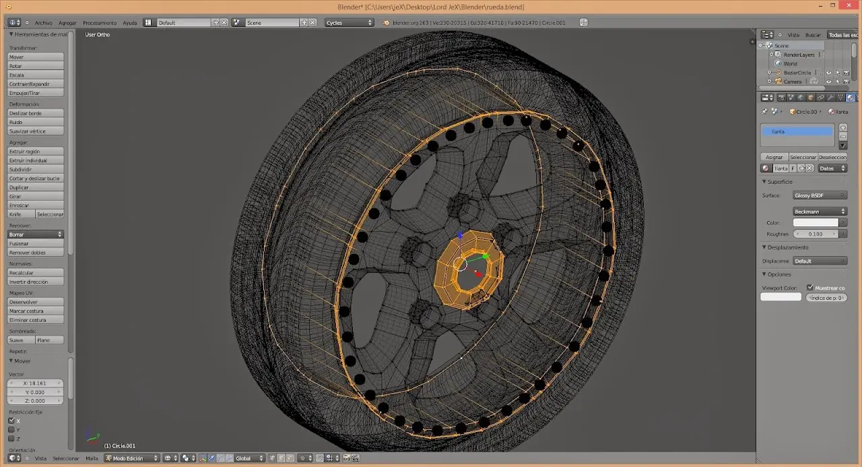862x467 pixels.
Task: Add a new screen layout with plus
Action: pyautogui.click(x=216, y=22)
